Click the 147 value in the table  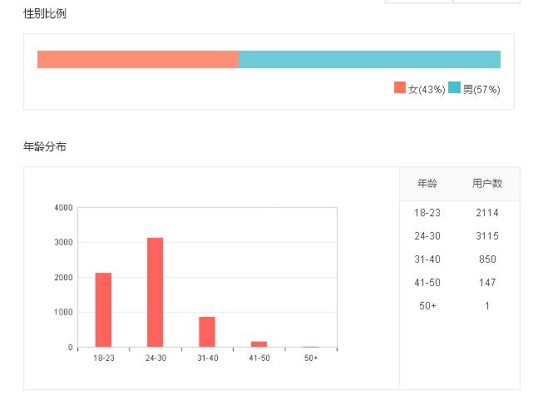coord(486,283)
